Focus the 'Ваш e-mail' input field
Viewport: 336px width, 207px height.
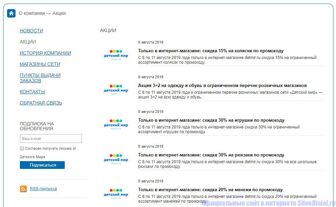click(x=51, y=139)
